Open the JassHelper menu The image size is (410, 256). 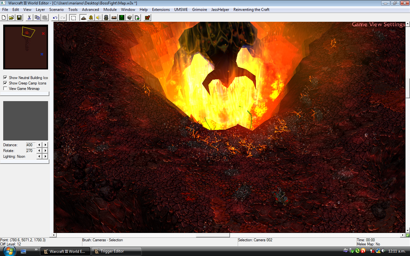(220, 10)
